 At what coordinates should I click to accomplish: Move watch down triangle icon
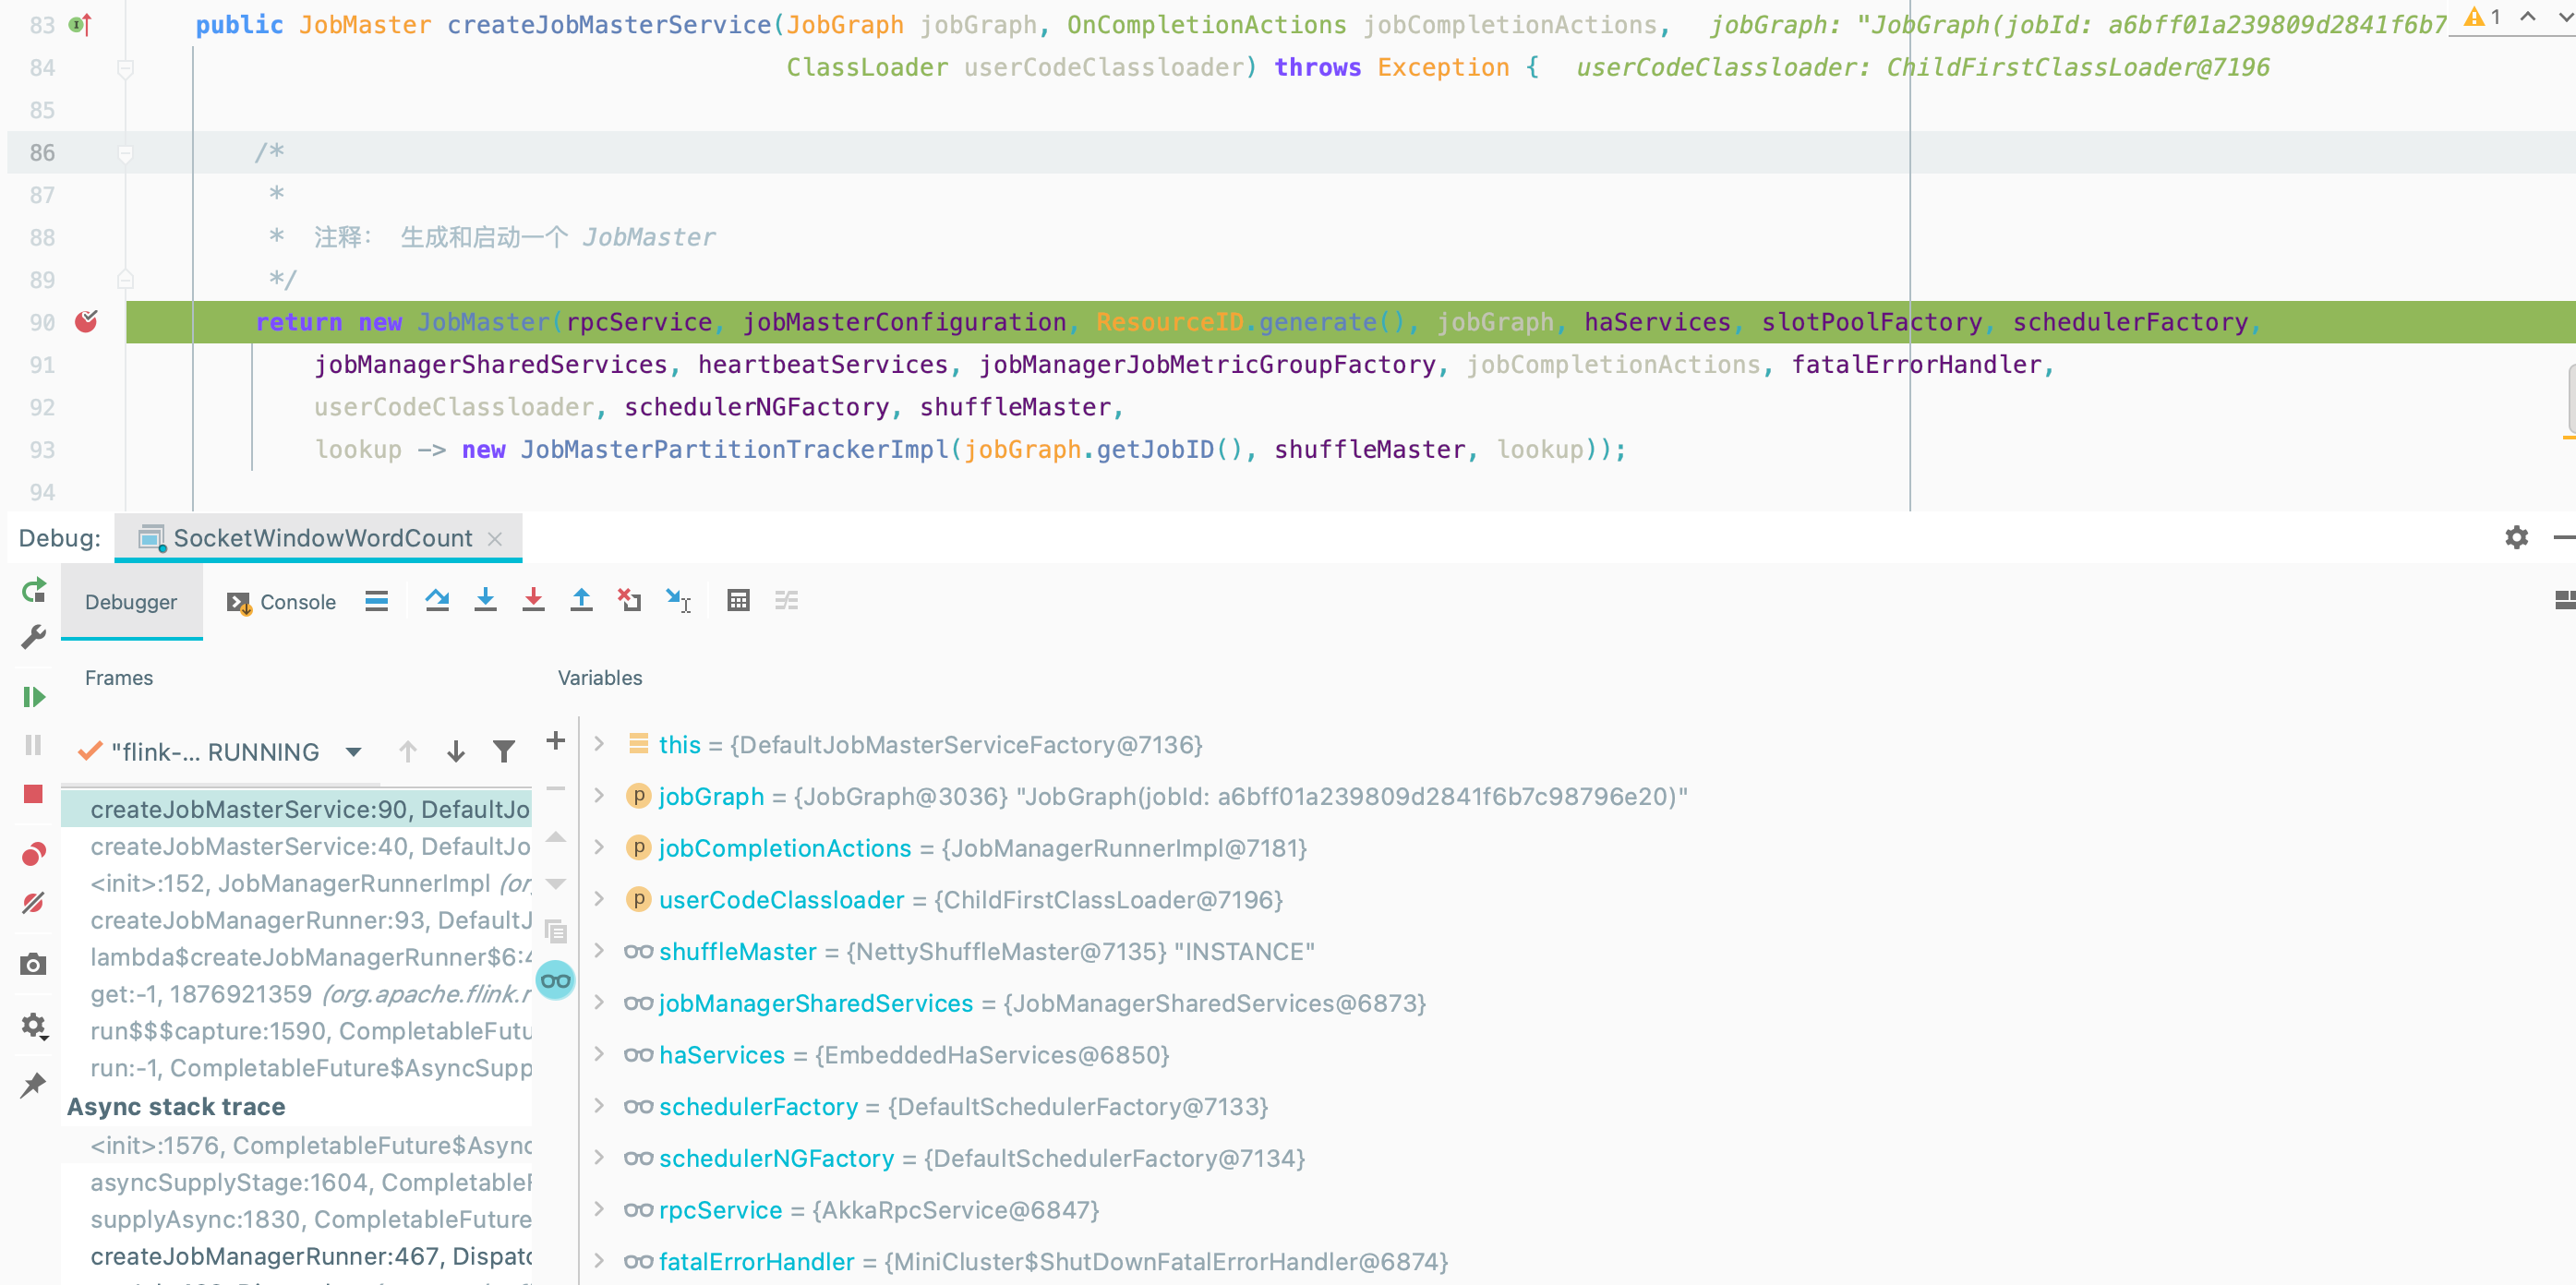pyautogui.click(x=556, y=883)
